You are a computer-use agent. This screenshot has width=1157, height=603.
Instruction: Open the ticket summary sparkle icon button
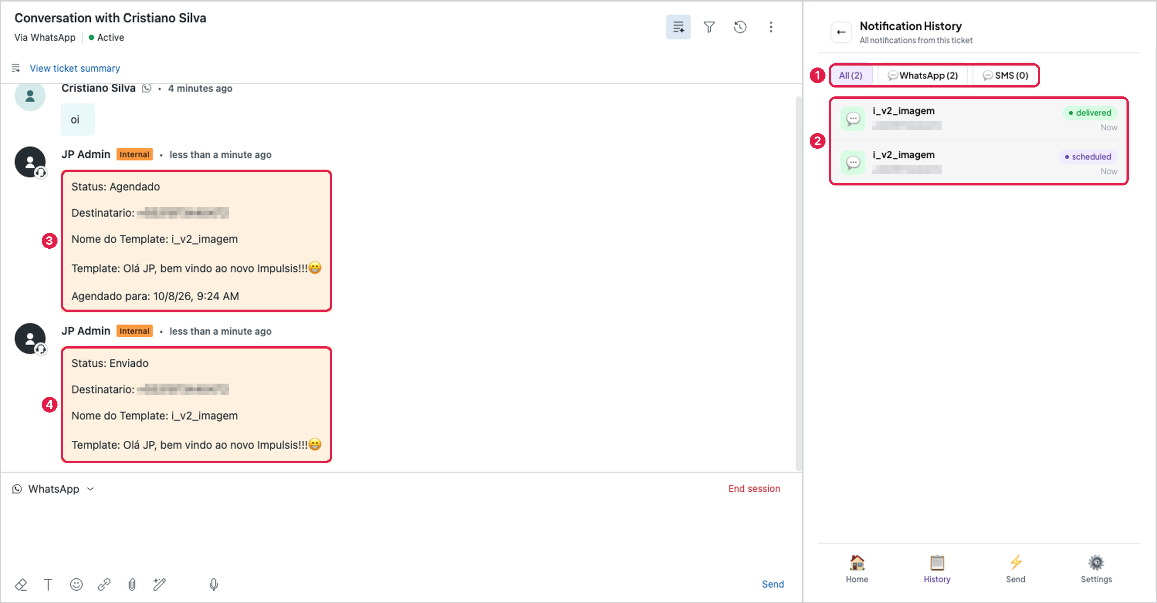[678, 27]
